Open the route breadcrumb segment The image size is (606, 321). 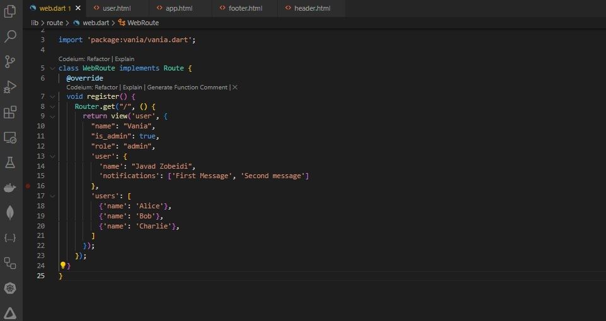(55, 23)
